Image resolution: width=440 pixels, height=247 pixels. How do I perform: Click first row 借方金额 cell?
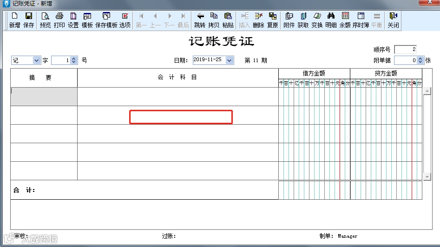[x=314, y=96]
